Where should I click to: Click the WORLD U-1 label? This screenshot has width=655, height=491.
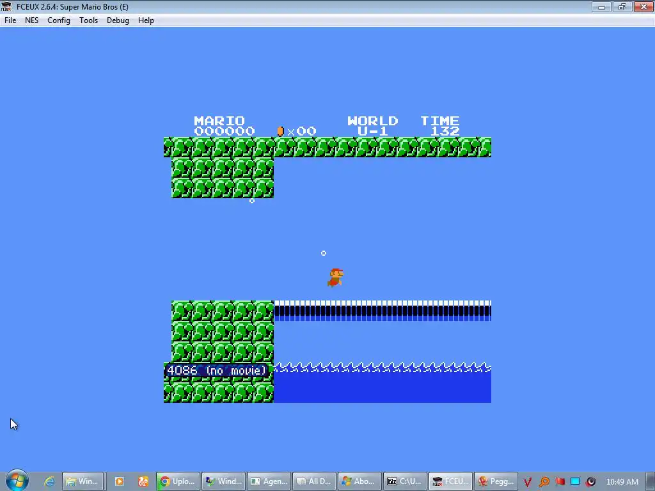[373, 126]
